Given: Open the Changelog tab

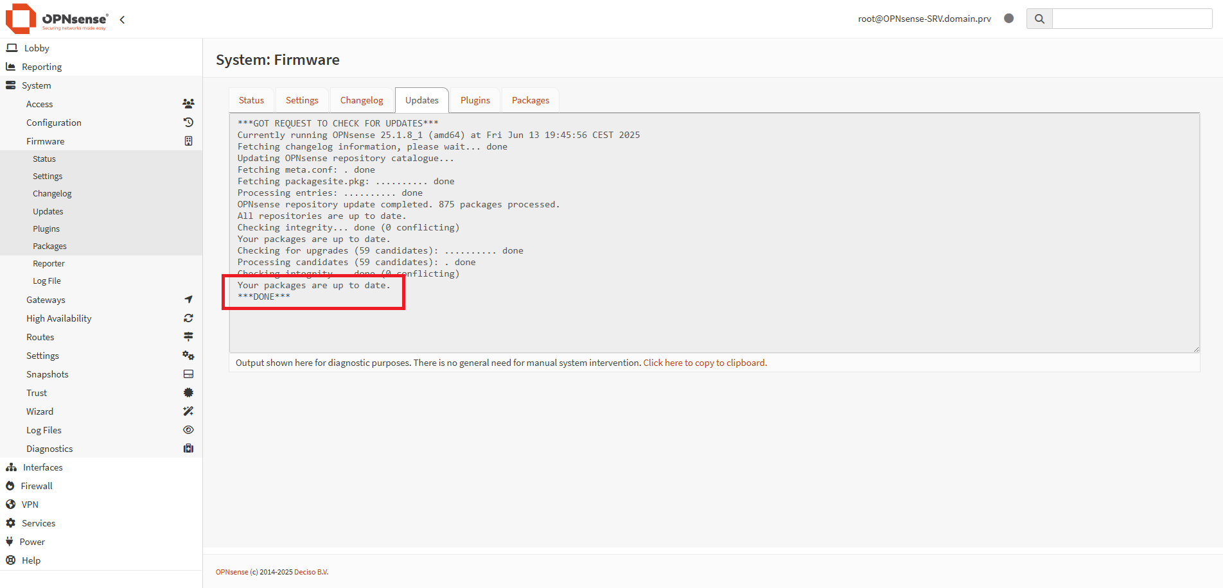Looking at the screenshot, I should [x=362, y=100].
